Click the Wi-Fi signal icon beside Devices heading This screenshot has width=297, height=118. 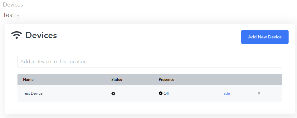tap(17, 35)
